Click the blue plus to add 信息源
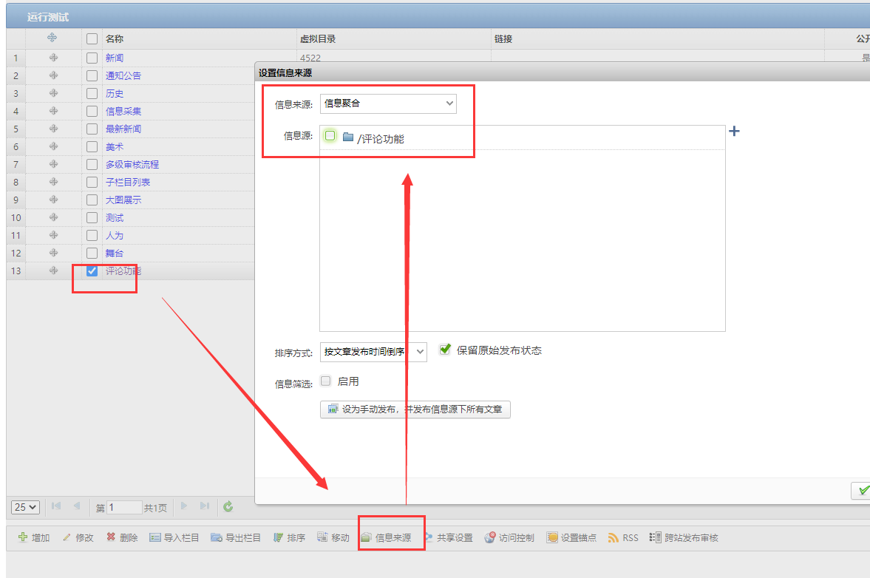 click(734, 132)
